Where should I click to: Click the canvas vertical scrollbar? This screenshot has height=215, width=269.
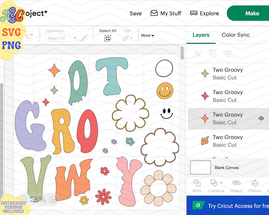point(182,53)
